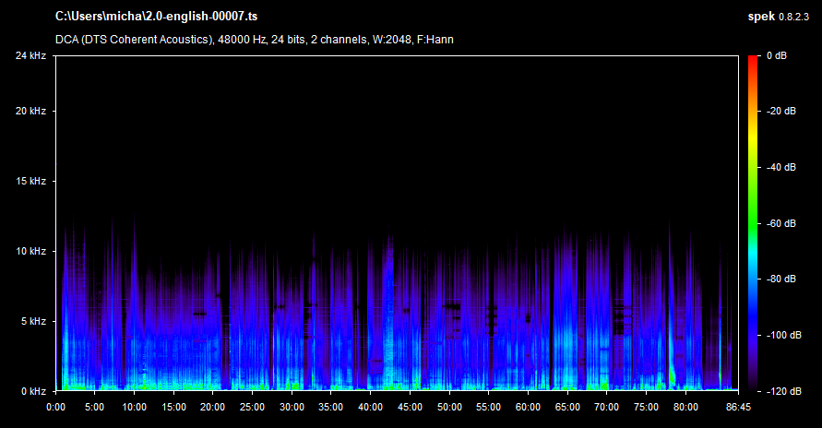Click the spek 0.8.2.3 version label
This screenshot has height=428, width=822.
pyautogui.click(x=780, y=17)
